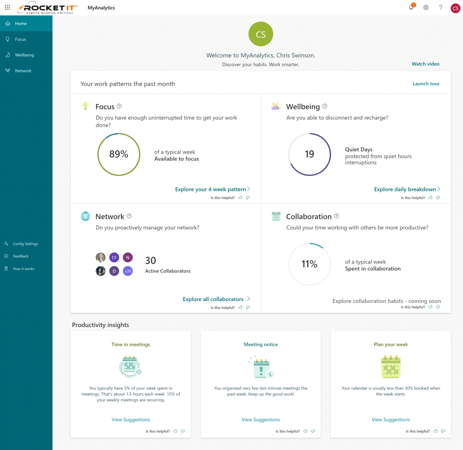The width and height of the screenshot is (463, 450).
Task: Click the '+25' collaborator avatar
Action: click(x=128, y=271)
